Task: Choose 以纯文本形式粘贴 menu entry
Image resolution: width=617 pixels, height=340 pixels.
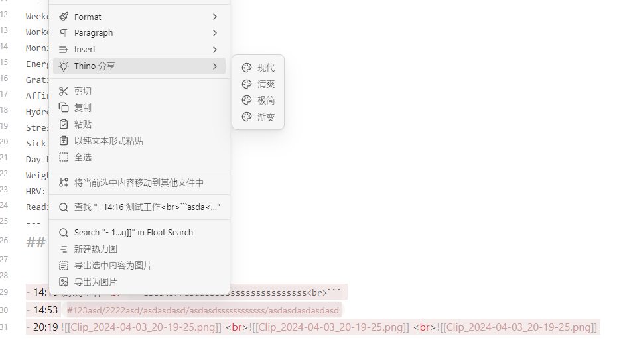Action: coord(139,141)
